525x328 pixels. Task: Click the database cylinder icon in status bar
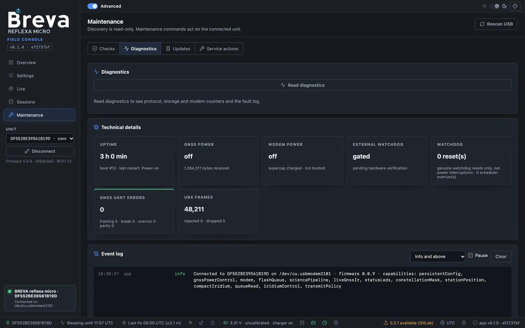(x=302, y=323)
